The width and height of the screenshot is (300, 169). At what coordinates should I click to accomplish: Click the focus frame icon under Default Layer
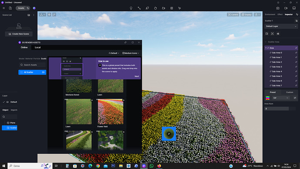[272, 34]
